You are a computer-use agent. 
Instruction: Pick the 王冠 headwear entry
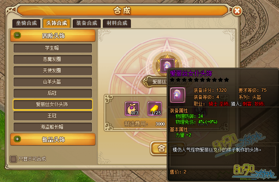point(53,116)
